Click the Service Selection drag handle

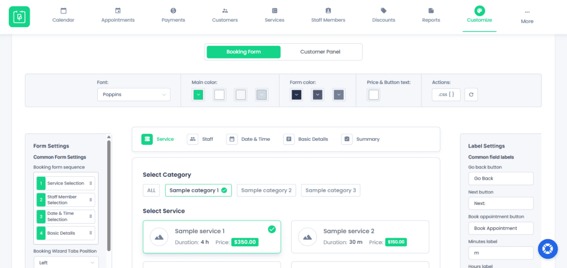90,183
